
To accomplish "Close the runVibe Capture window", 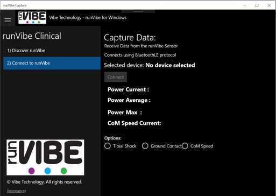I will coord(269,5).
